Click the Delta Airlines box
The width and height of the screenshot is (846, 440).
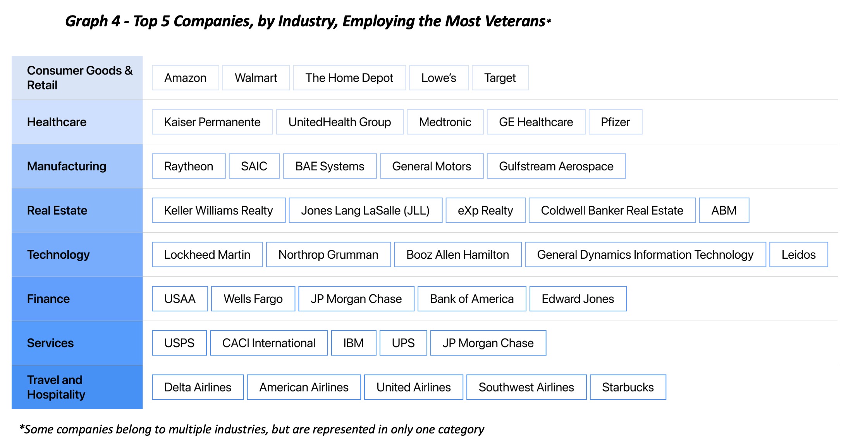point(198,387)
